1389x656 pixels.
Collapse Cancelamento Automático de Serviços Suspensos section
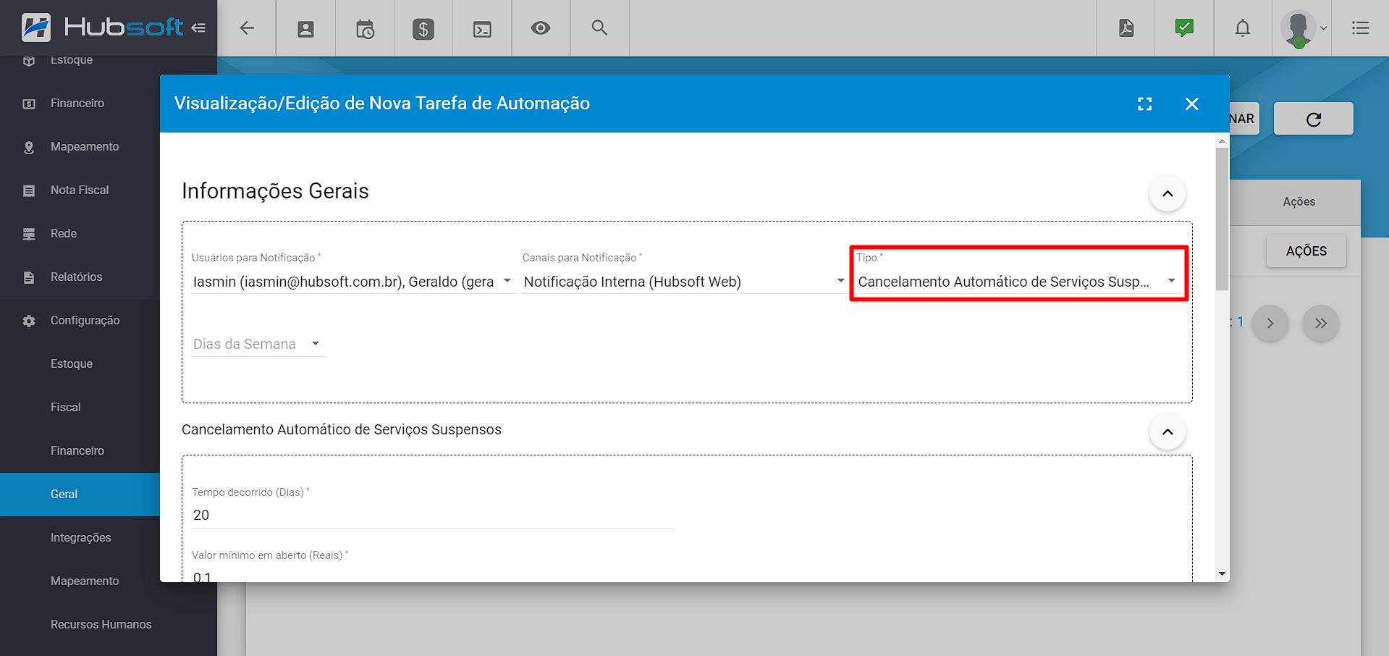[1168, 432]
